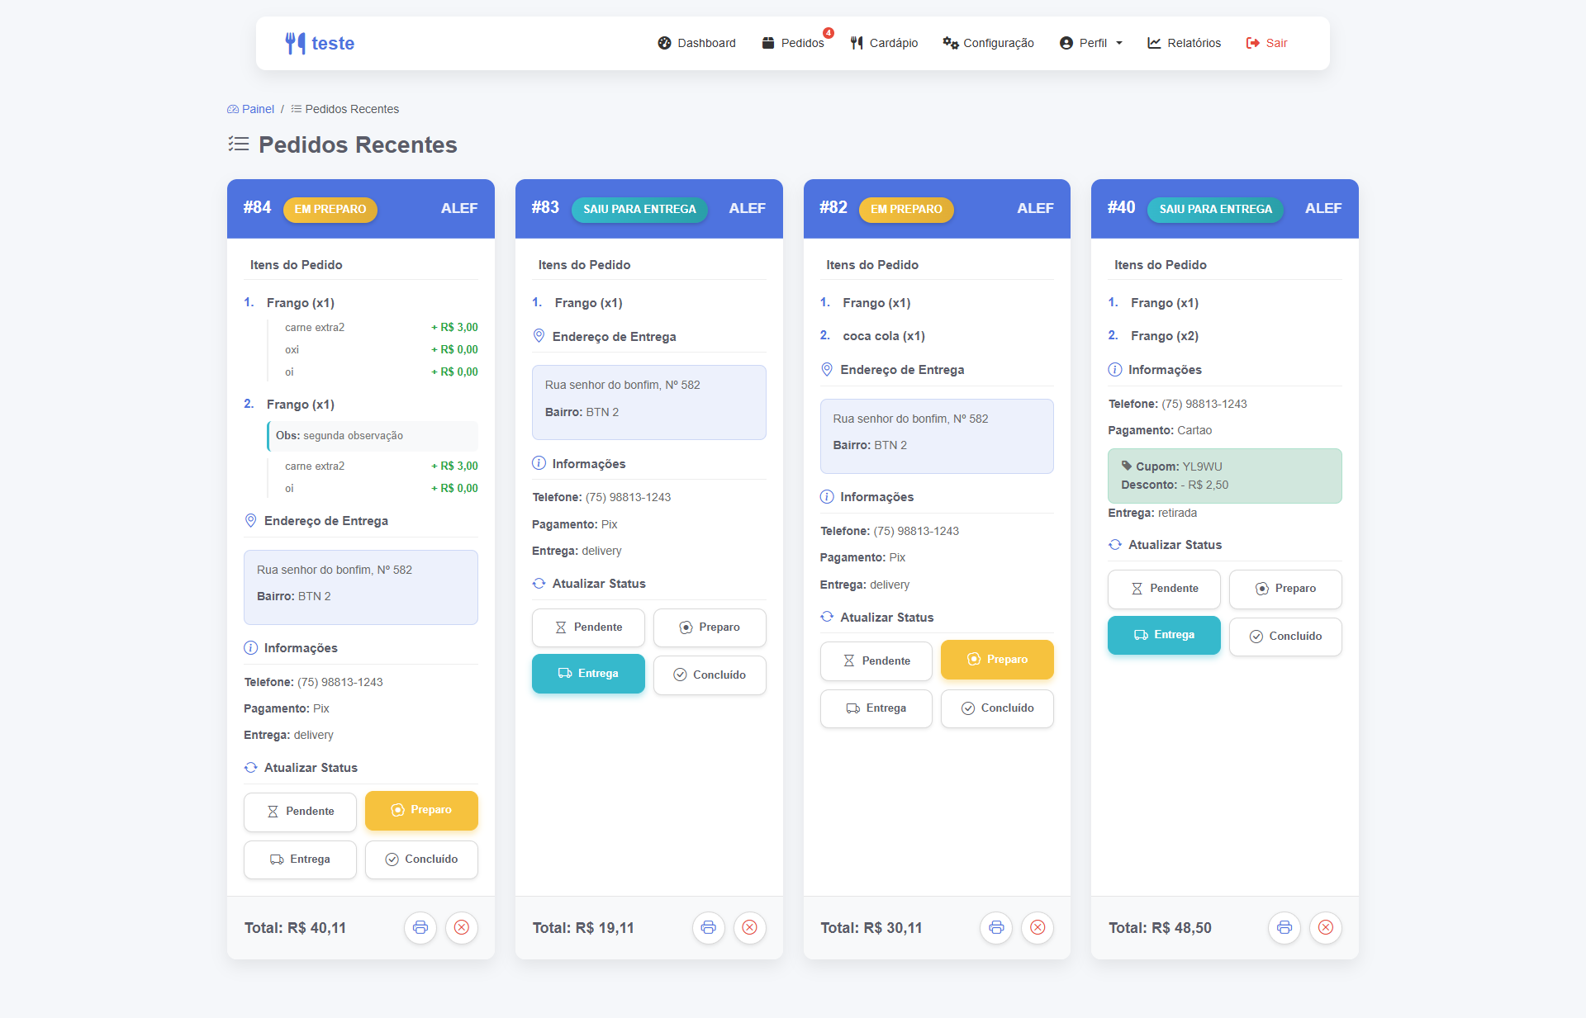Click 'oxi' extra in order #84's first item
1586x1018 pixels.
click(292, 350)
